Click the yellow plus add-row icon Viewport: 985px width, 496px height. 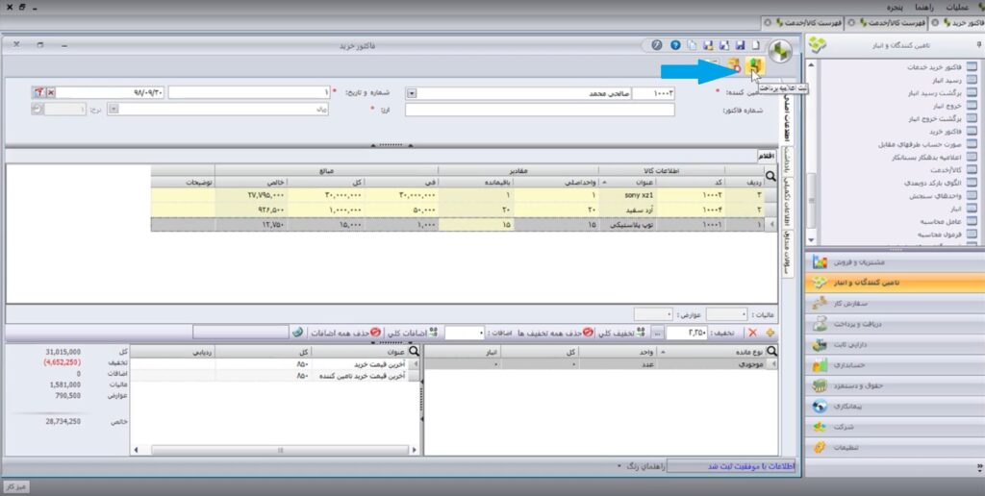tap(770, 333)
